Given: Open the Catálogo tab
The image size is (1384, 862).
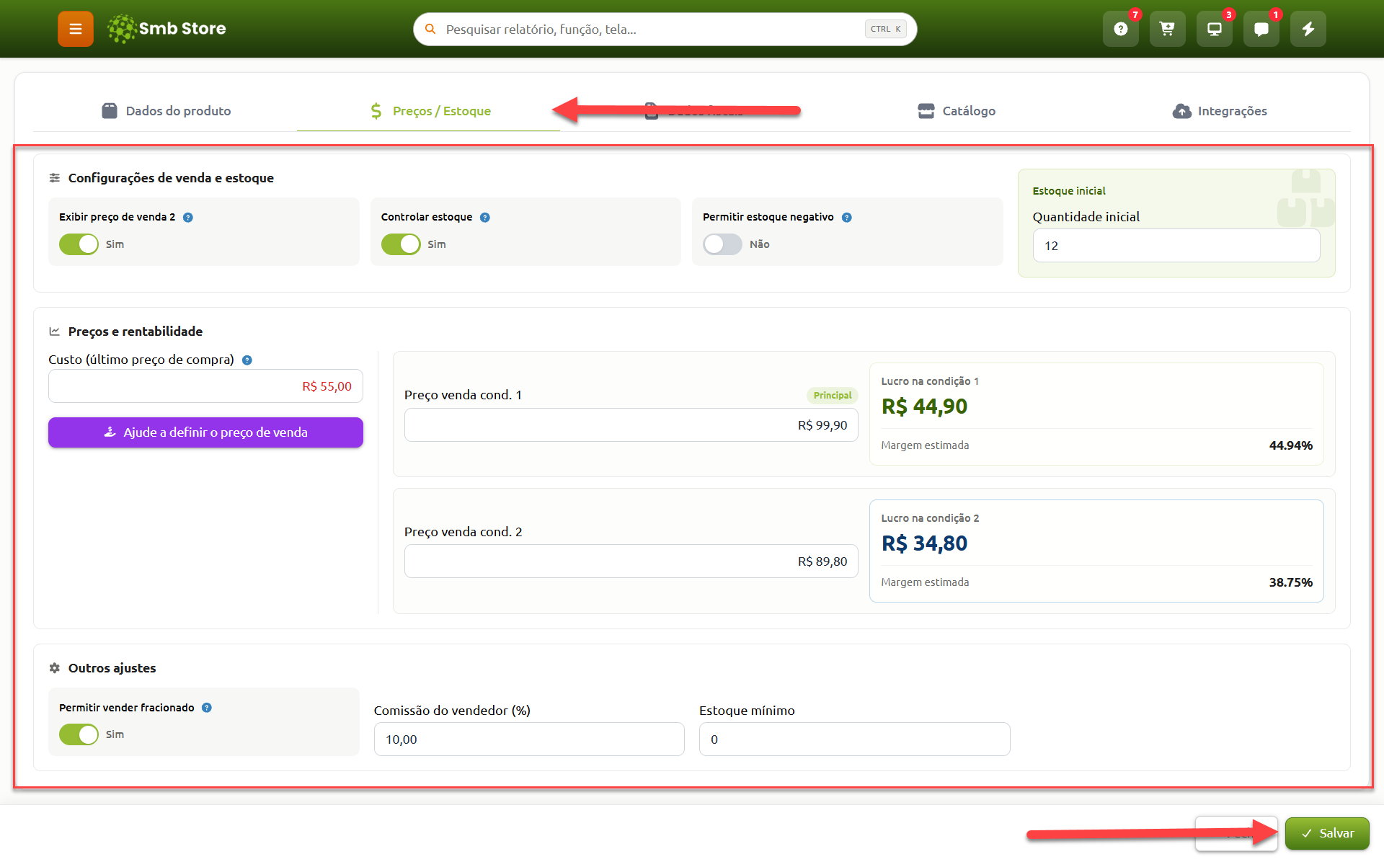Looking at the screenshot, I should [956, 111].
